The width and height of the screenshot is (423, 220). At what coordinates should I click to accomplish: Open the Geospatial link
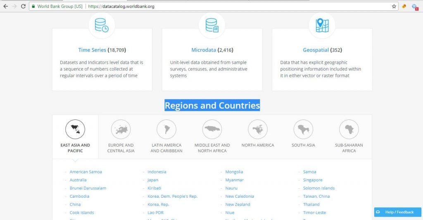coord(316,50)
